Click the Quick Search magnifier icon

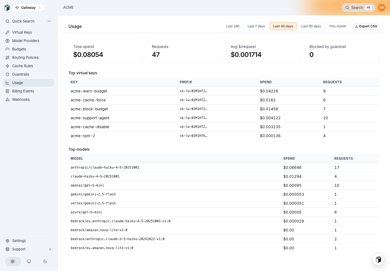coord(8,21)
